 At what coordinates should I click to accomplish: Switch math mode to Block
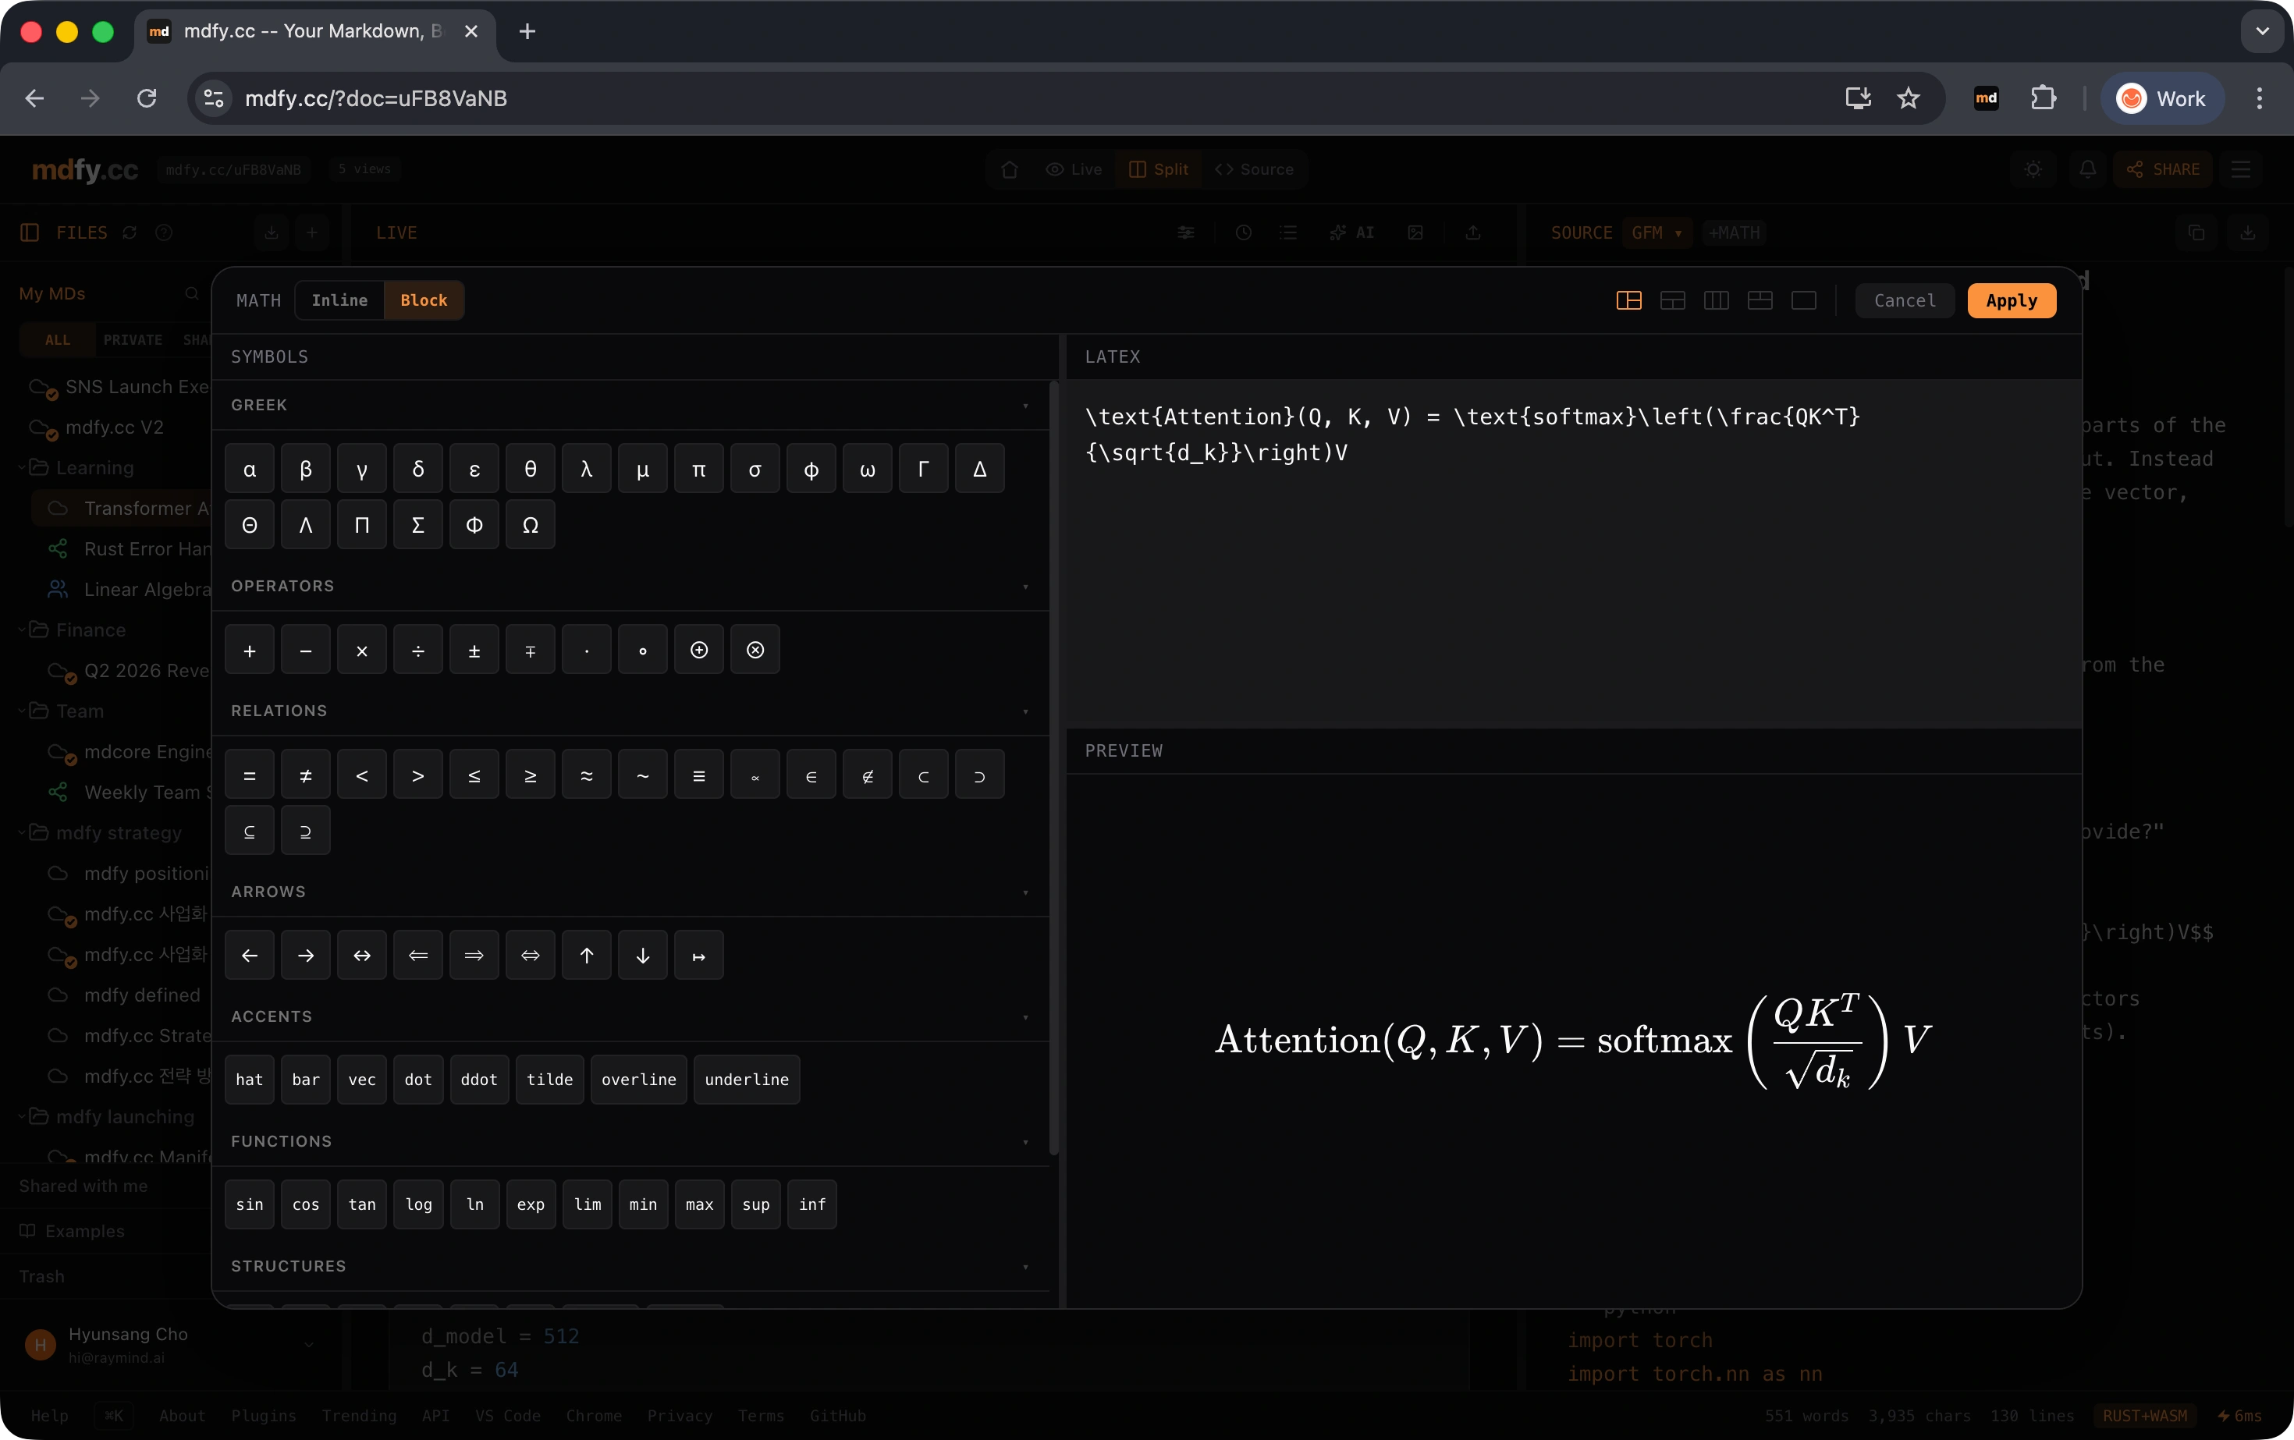tap(423, 300)
